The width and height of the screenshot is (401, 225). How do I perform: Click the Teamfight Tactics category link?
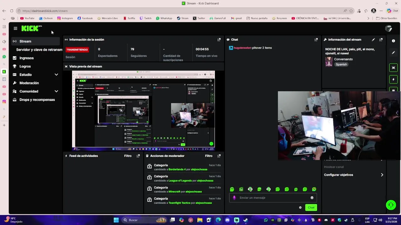(180, 203)
